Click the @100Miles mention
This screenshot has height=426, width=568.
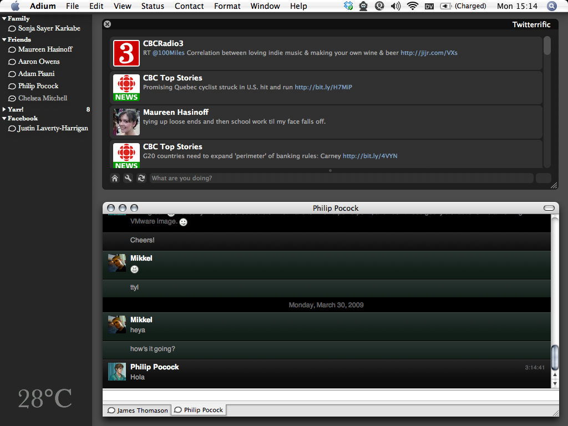pyautogui.click(x=169, y=53)
